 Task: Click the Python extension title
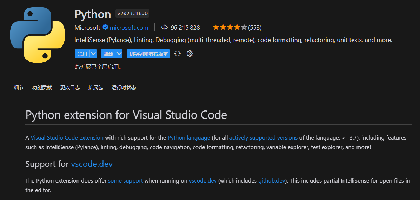pos(93,14)
